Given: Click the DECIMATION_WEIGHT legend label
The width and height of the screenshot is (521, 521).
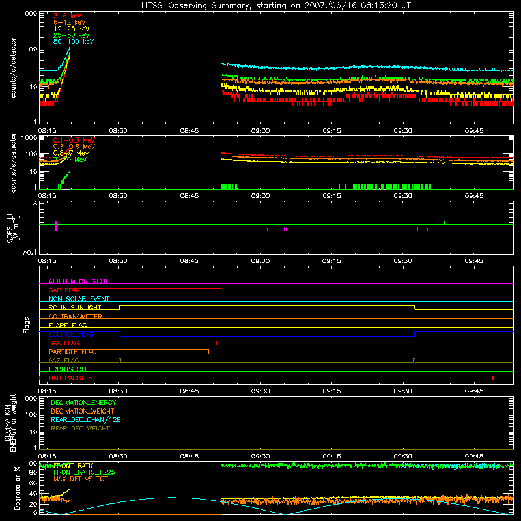Looking at the screenshot, I should [83, 412].
